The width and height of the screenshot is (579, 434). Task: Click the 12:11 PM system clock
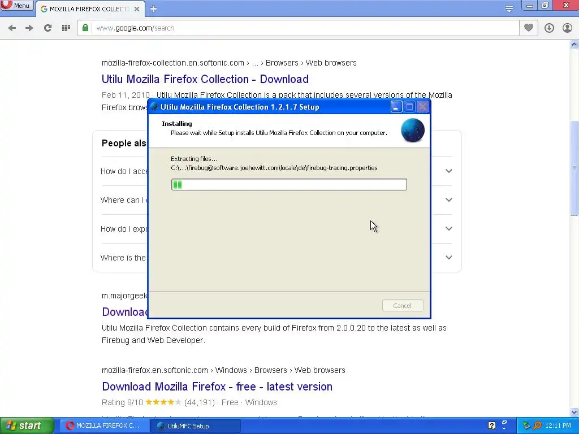coord(558,426)
